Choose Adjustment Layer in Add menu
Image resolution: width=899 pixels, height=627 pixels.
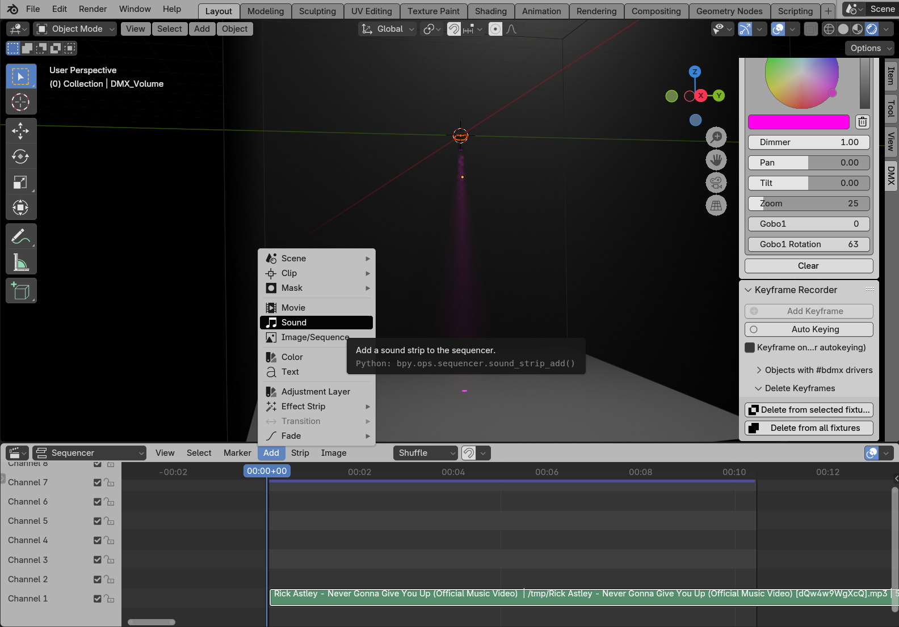click(x=316, y=392)
